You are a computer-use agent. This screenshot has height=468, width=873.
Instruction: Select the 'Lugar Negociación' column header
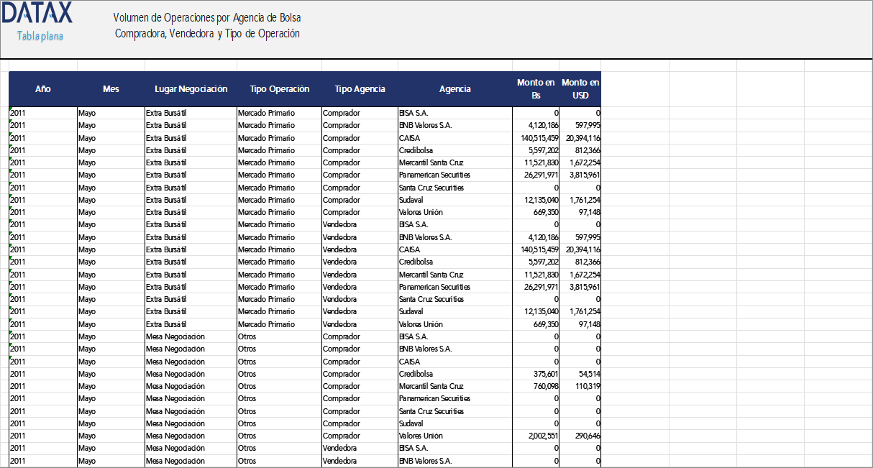coord(191,89)
